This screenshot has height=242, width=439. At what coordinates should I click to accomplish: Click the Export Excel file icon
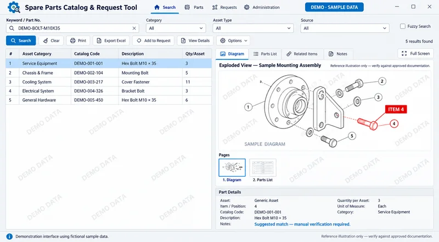click(x=99, y=41)
